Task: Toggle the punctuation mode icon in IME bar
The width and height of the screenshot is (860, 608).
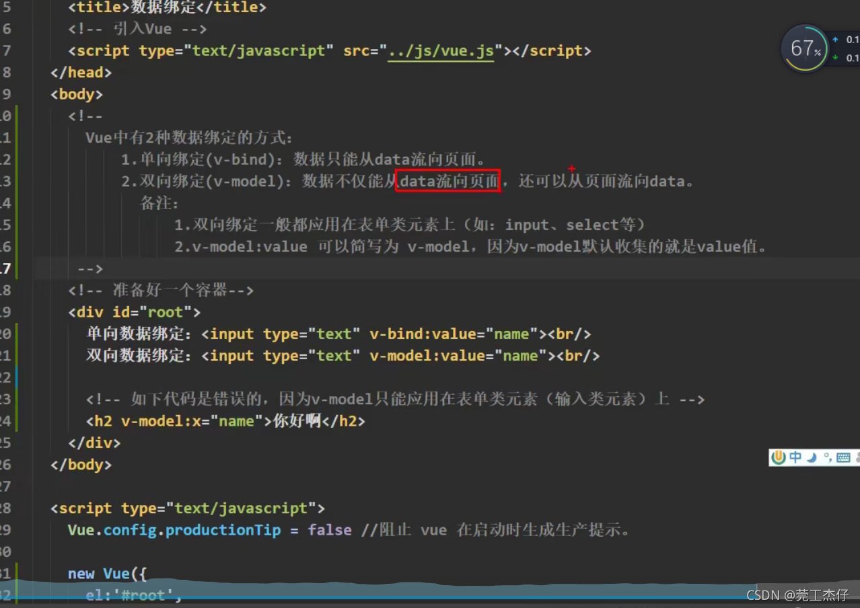Action: pyautogui.click(x=827, y=457)
